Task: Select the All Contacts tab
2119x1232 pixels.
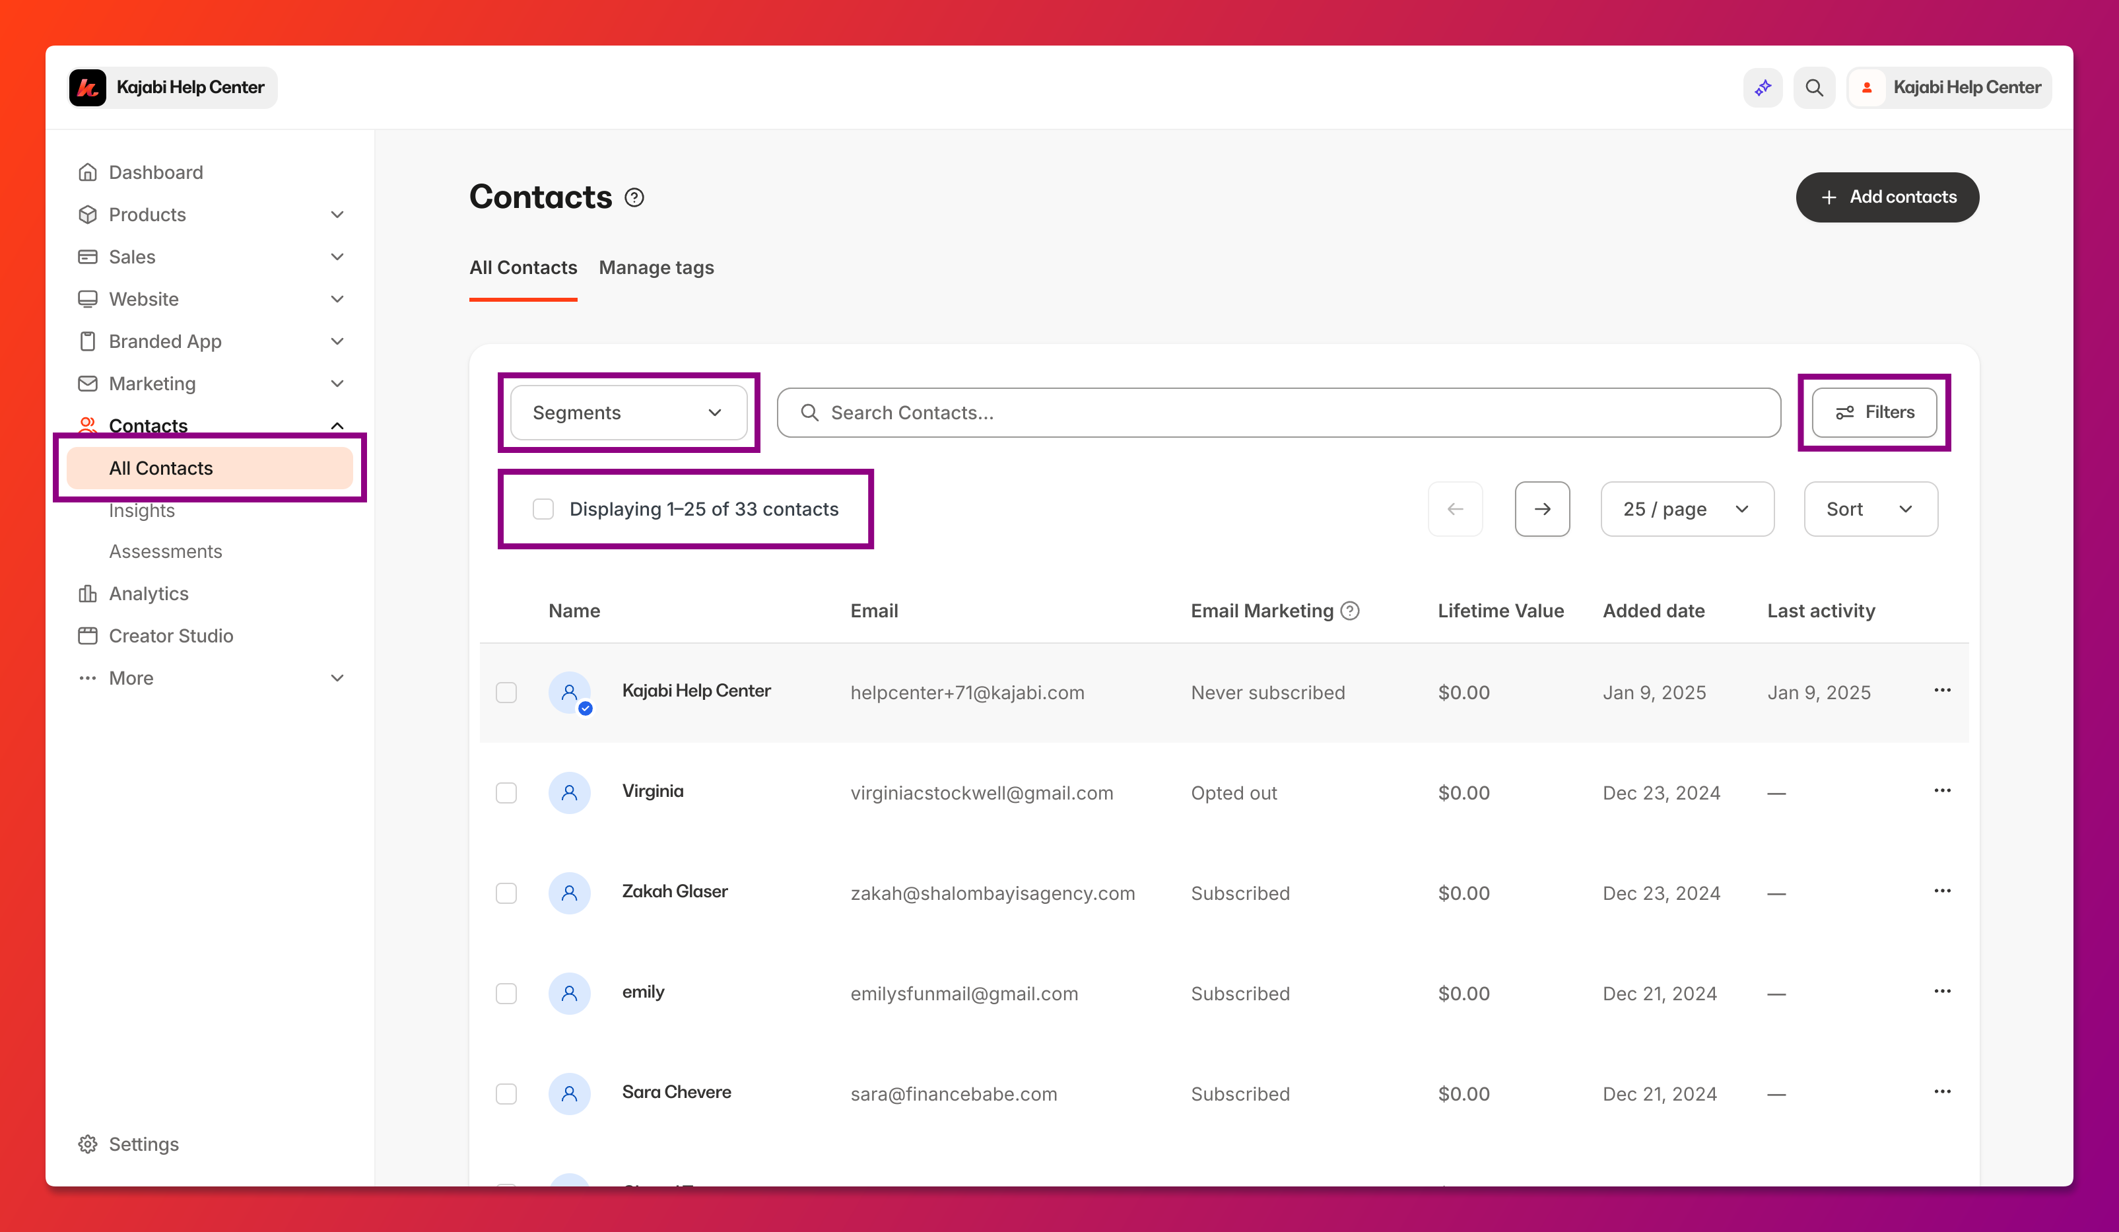Action: 523,267
